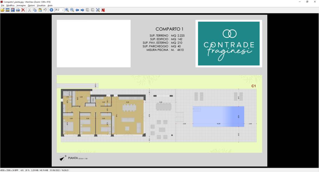
Task: Click status bar file size 2.29 MB / 49.74 MB
Action: pos(40,170)
